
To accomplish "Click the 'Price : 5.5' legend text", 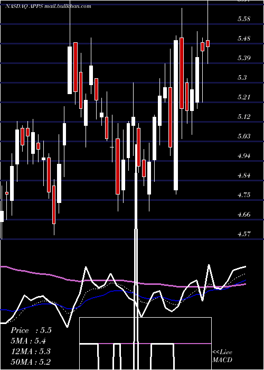I will (31, 330).
